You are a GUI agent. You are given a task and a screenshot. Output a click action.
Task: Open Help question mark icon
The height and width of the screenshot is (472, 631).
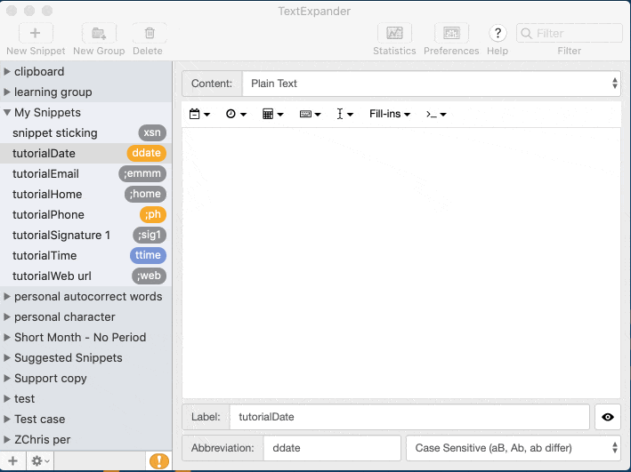(498, 33)
